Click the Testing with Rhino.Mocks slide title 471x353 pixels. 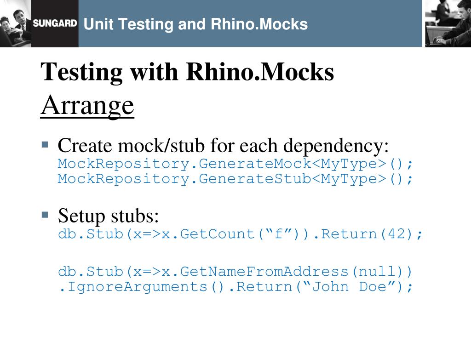click(187, 72)
